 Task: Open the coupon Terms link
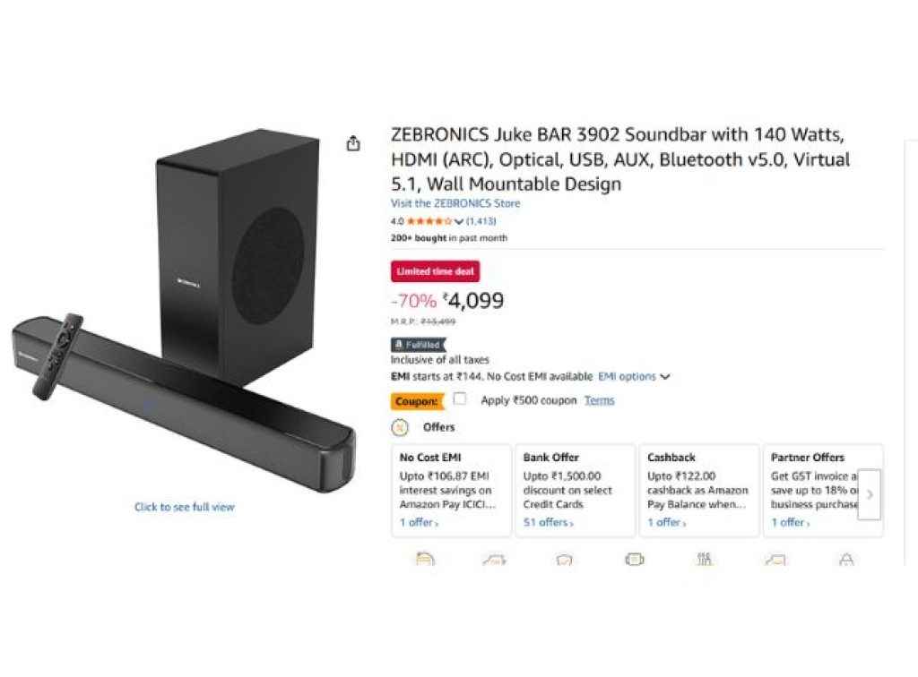tap(599, 400)
